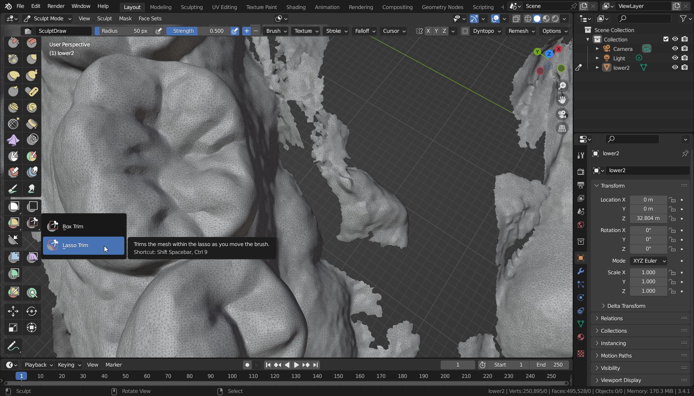Viewport: 694px width, 396px height.
Task: Open the Mask menu
Action: [x=125, y=18]
